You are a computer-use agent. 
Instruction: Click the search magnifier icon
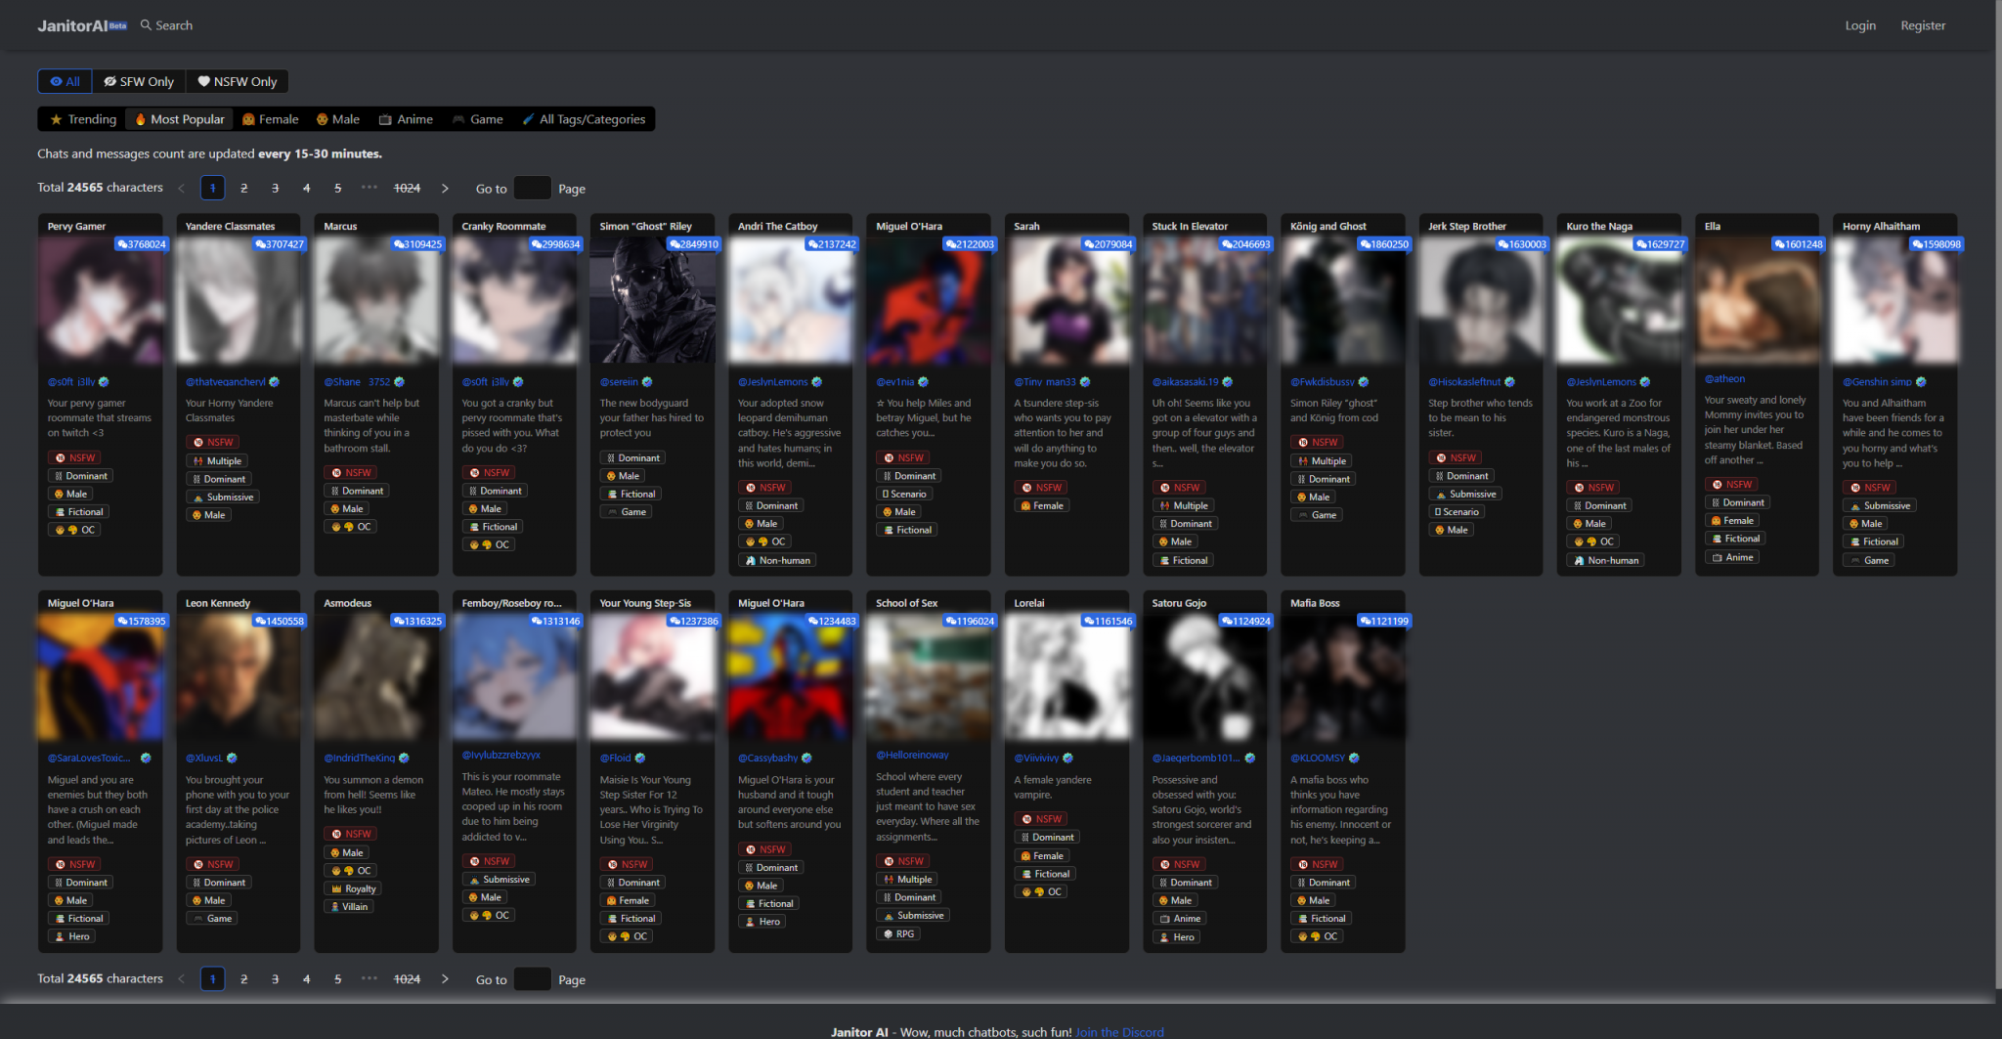[146, 25]
